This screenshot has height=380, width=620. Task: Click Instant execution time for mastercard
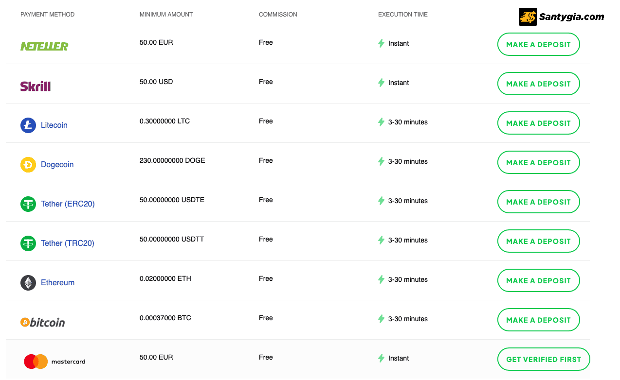[399, 358]
